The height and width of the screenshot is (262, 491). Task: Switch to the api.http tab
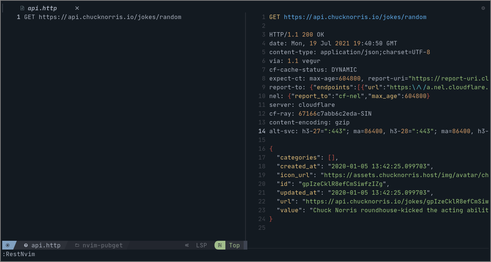[x=42, y=8]
